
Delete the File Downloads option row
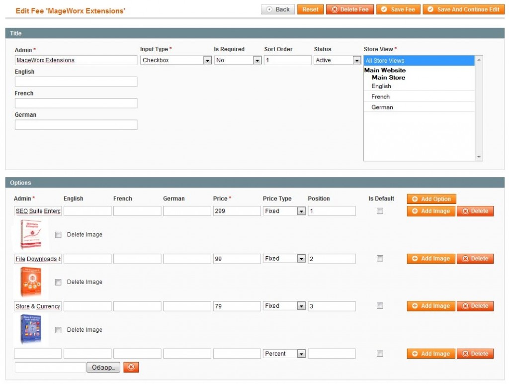(475, 259)
